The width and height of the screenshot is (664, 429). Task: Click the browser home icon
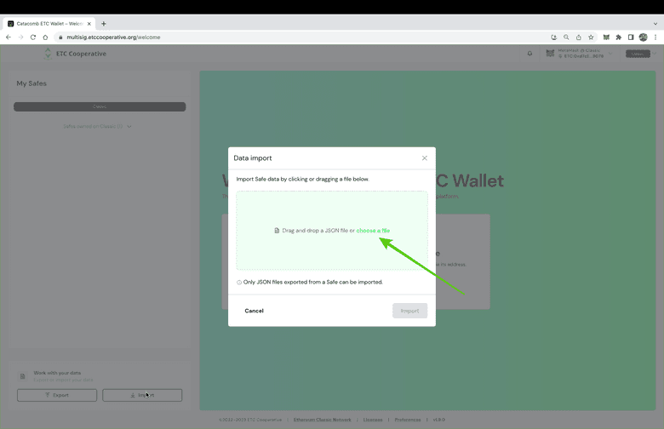pyautogui.click(x=45, y=37)
